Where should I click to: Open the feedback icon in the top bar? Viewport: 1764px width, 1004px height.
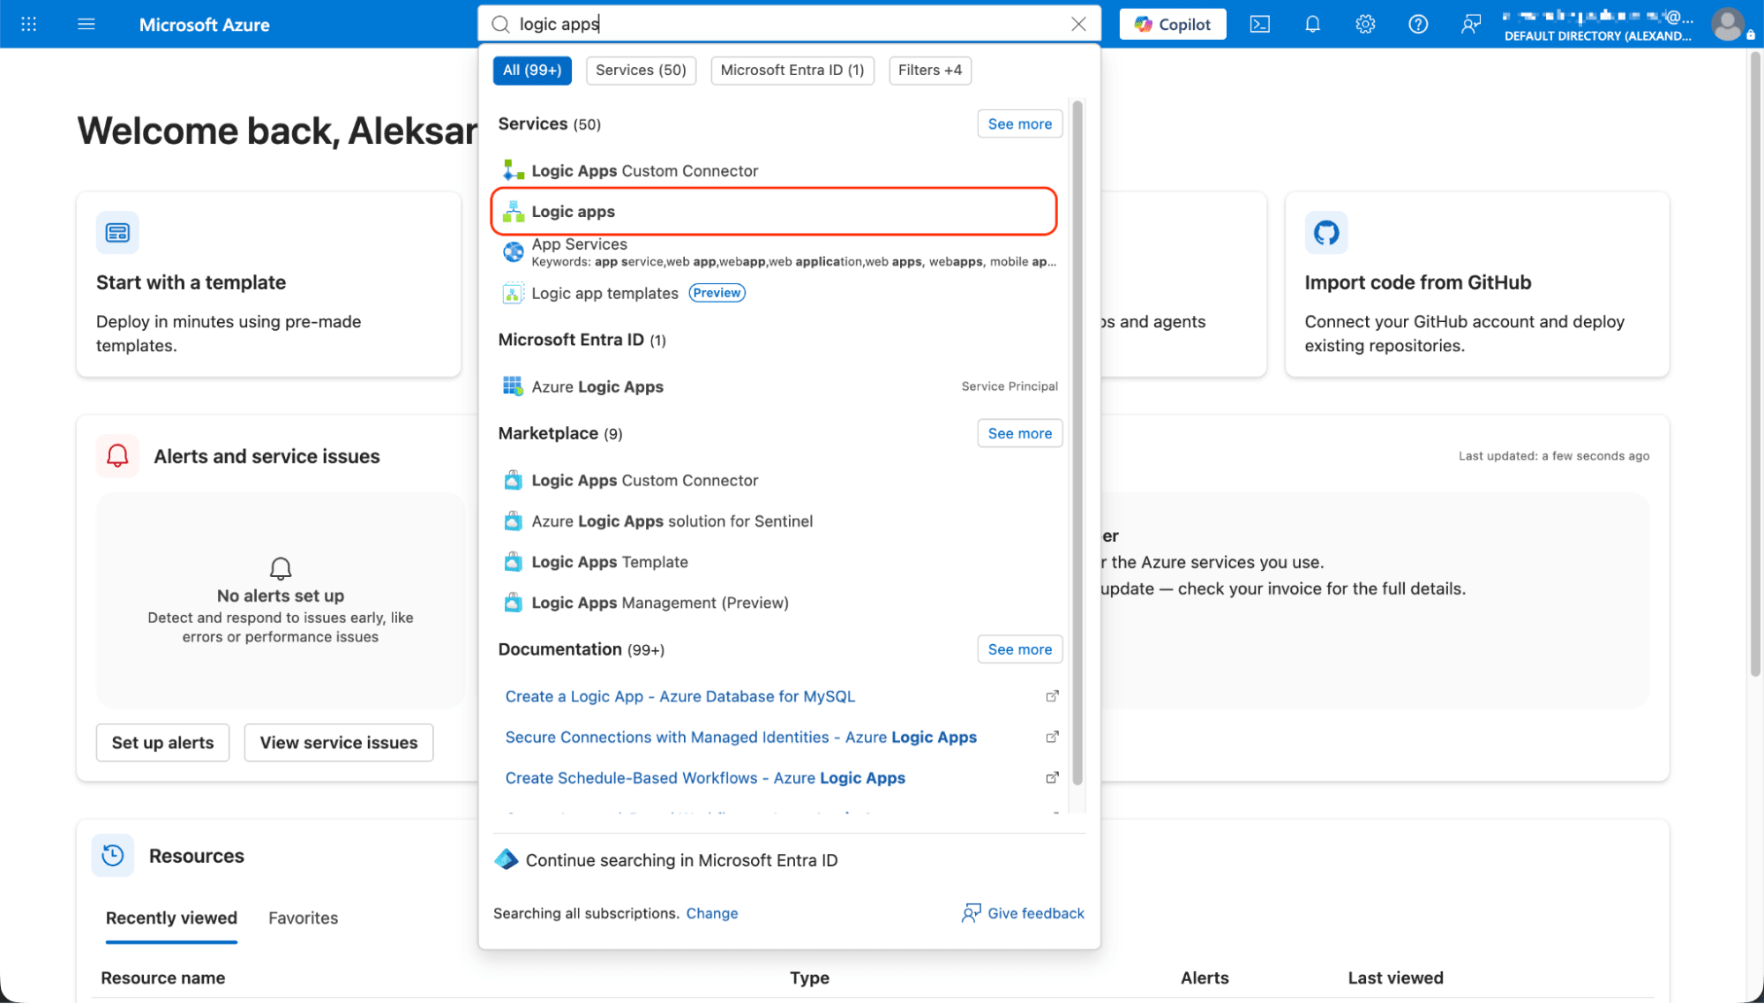pyautogui.click(x=1470, y=24)
